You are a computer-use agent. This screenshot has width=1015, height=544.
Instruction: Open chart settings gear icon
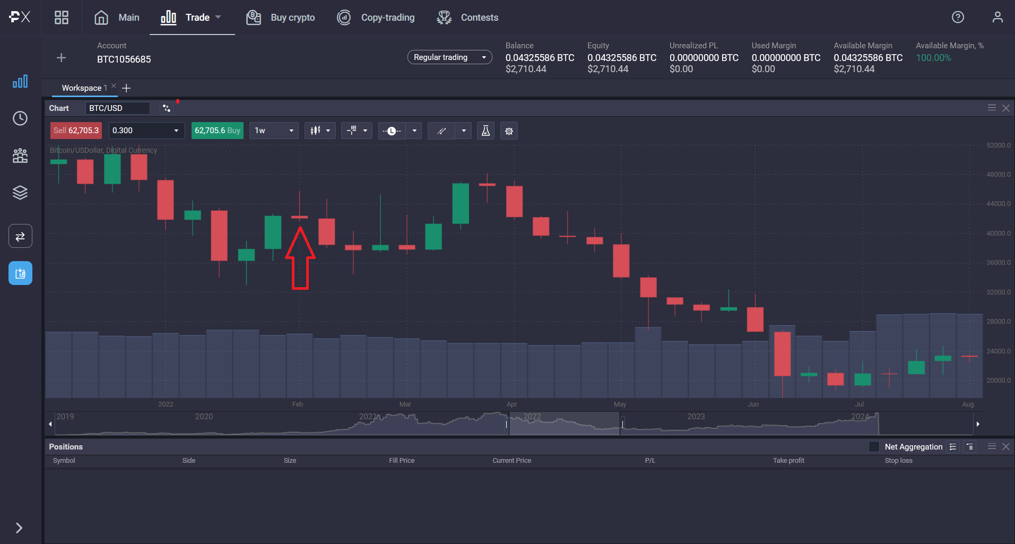pos(509,131)
